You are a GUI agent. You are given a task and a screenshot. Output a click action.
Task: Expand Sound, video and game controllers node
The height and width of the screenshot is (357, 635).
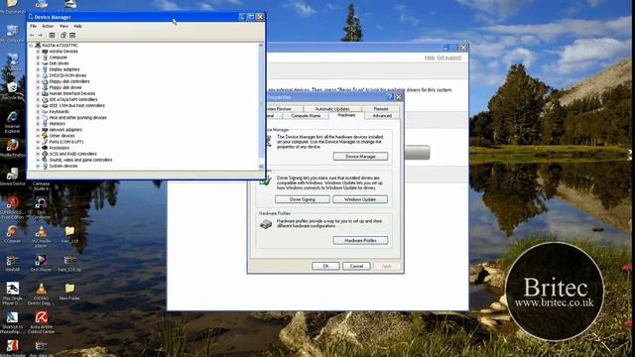click(38, 160)
